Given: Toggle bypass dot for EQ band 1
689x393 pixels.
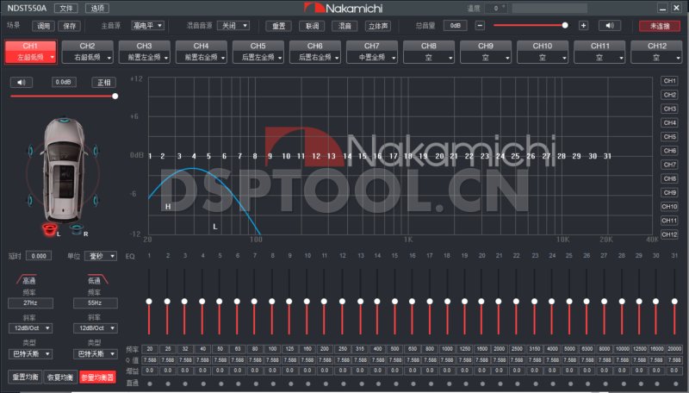Looking at the screenshot, I should pyautogui.click(x=150, y=383).
